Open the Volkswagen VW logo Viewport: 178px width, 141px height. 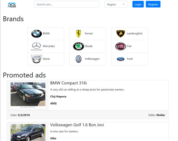click(78, 59)
